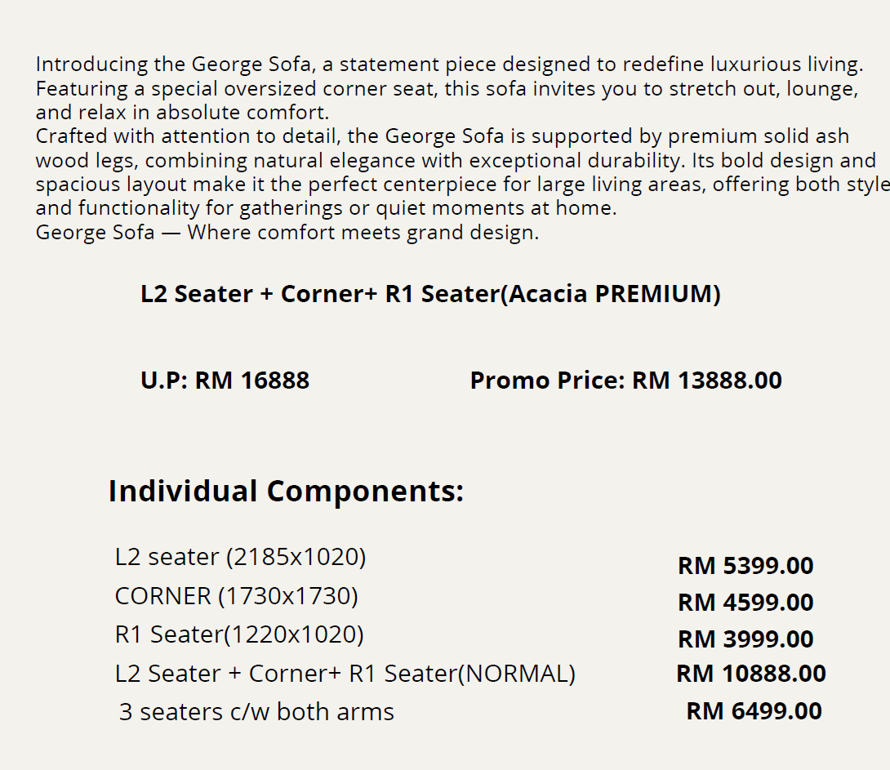Select the CORNER (1730x1730) item
Screen dimensions: 890x770
(236, 596)
